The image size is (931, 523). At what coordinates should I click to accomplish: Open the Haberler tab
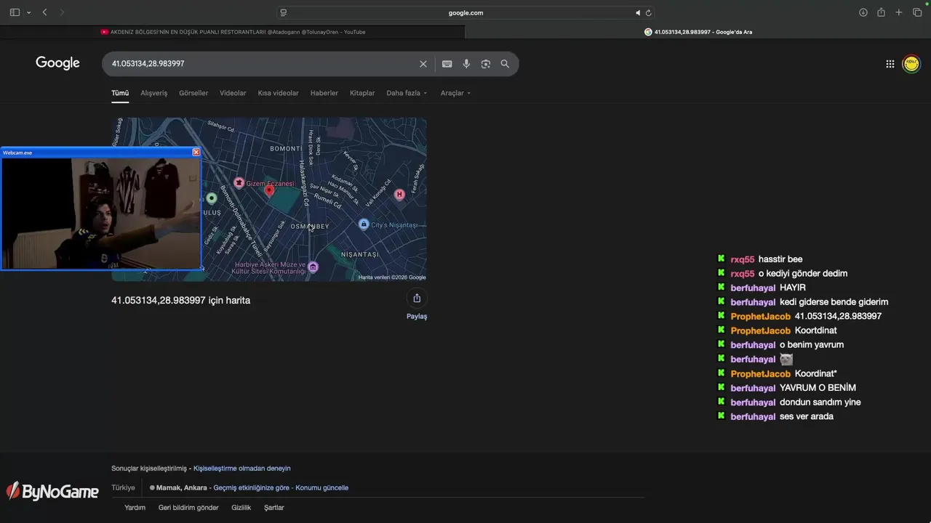pos(324,93)
